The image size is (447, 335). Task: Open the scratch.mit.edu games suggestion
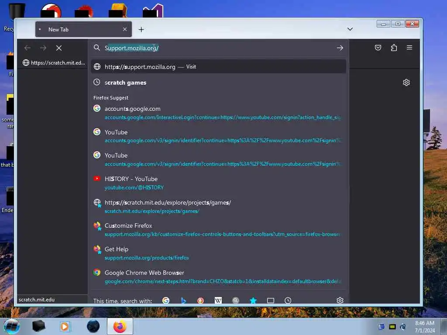click(x=218, y=206)
